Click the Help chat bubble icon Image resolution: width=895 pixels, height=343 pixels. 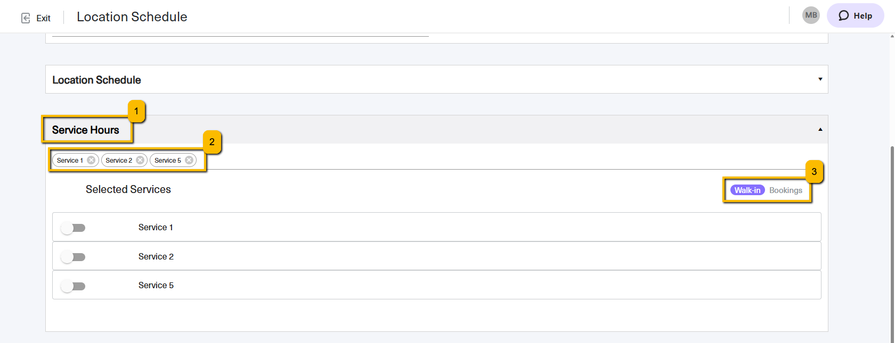click(844, 15)
